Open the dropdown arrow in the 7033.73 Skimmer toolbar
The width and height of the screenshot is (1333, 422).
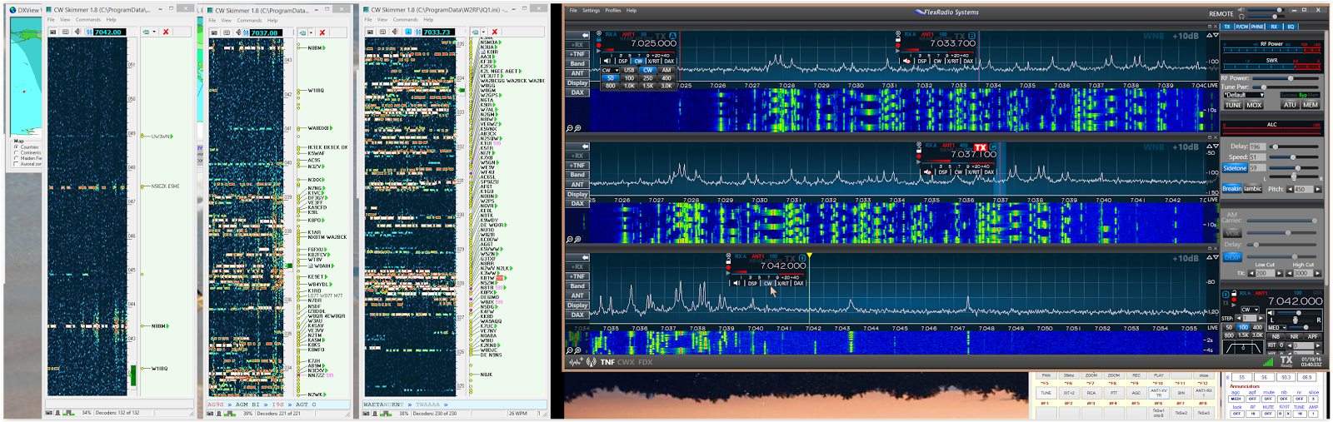pyautogui.click(x=484, y=32)
